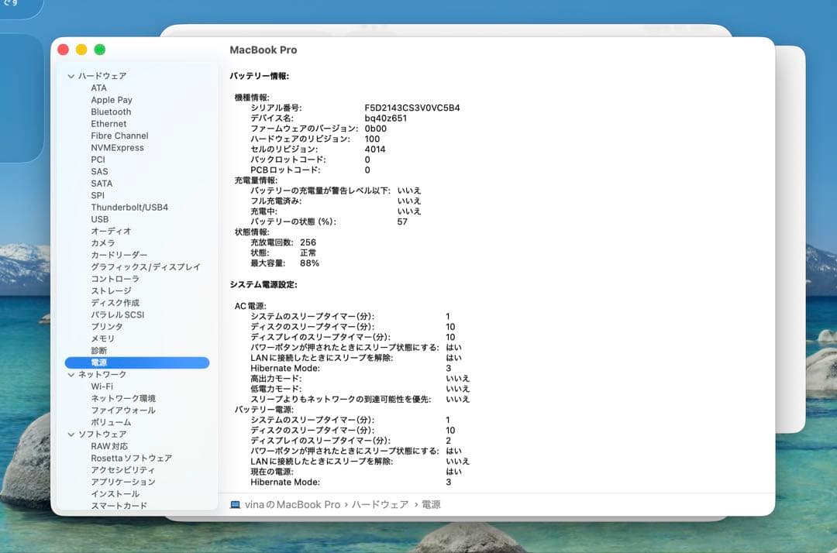Select SAS in the sidebar
Viewport: 837px width, 553px height.
tap(99, 172)
